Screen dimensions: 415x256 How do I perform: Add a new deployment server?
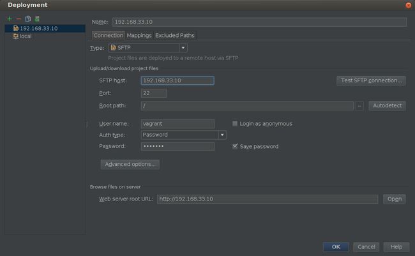pos(10,19)
